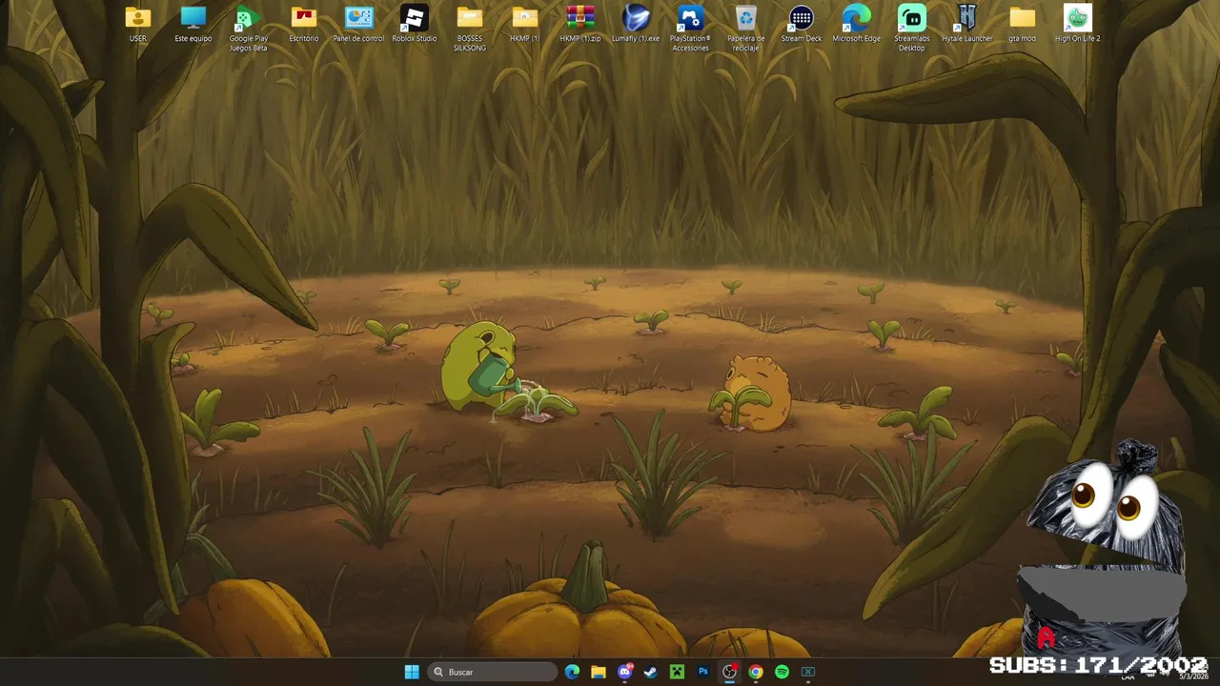
Task: Open Photoshop from the taskbar
Action: [703, 672]
